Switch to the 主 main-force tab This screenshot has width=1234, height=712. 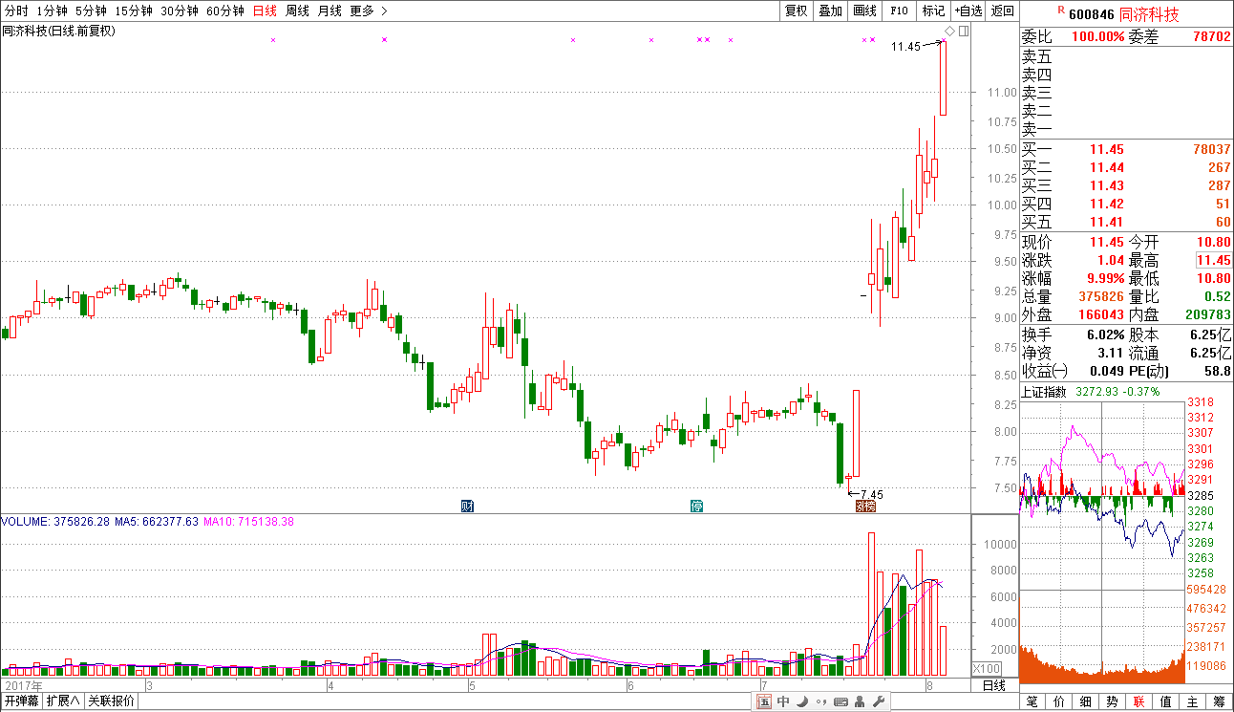[1193, 701]
